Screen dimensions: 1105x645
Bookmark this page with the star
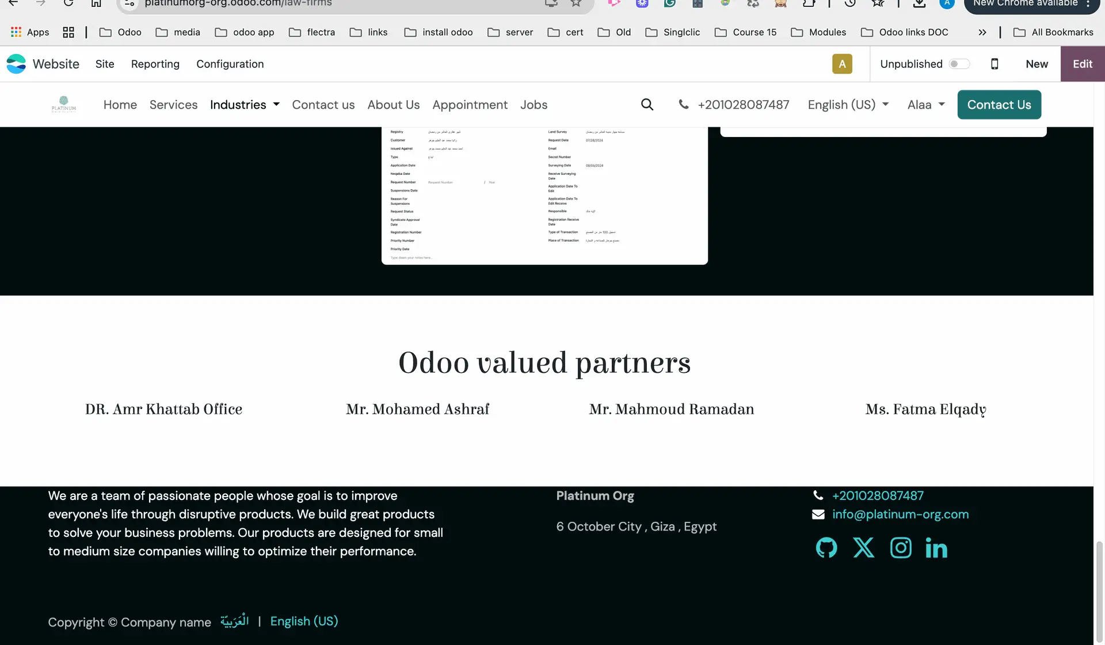[x=576, y=3]
